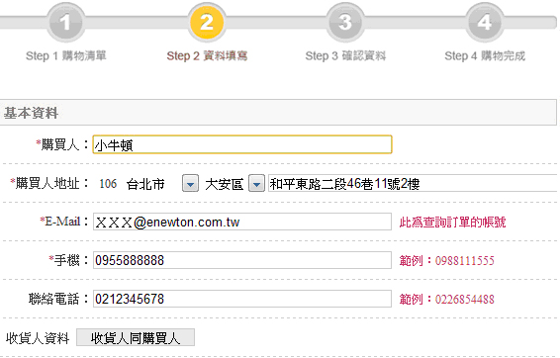The image size is (560, 358).
Task: Click the step 3 circle icon
Action: coord(345,22)
